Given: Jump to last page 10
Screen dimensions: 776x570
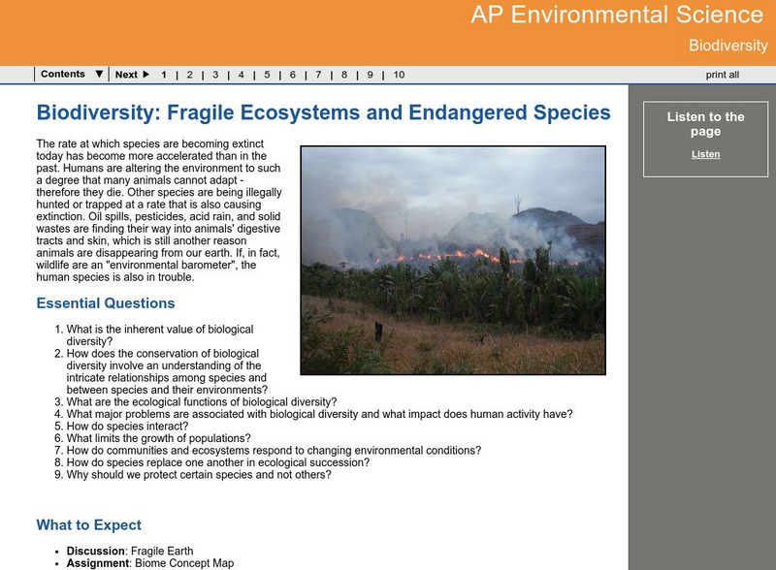Looking at the screenshot, I should (x=399, y=75).
